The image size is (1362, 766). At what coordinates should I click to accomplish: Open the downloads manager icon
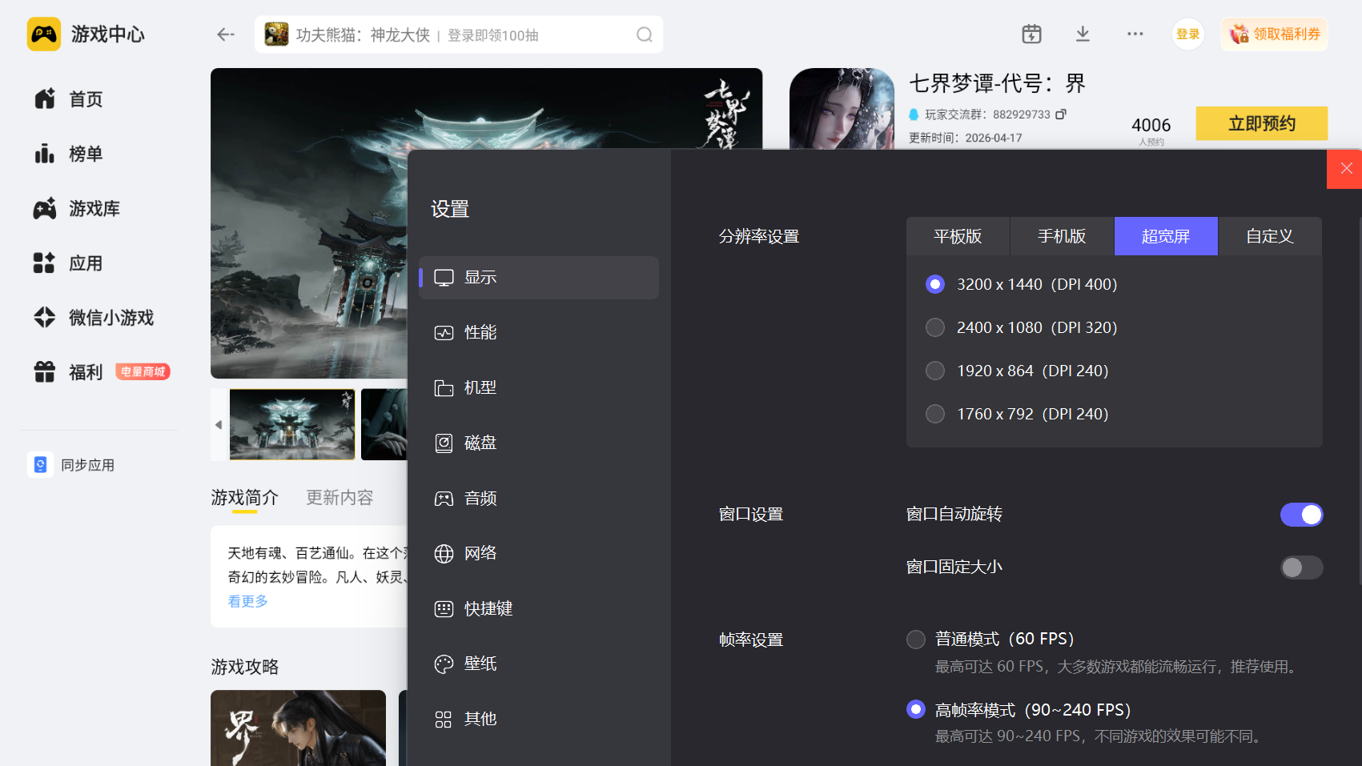click(1083, 34)
